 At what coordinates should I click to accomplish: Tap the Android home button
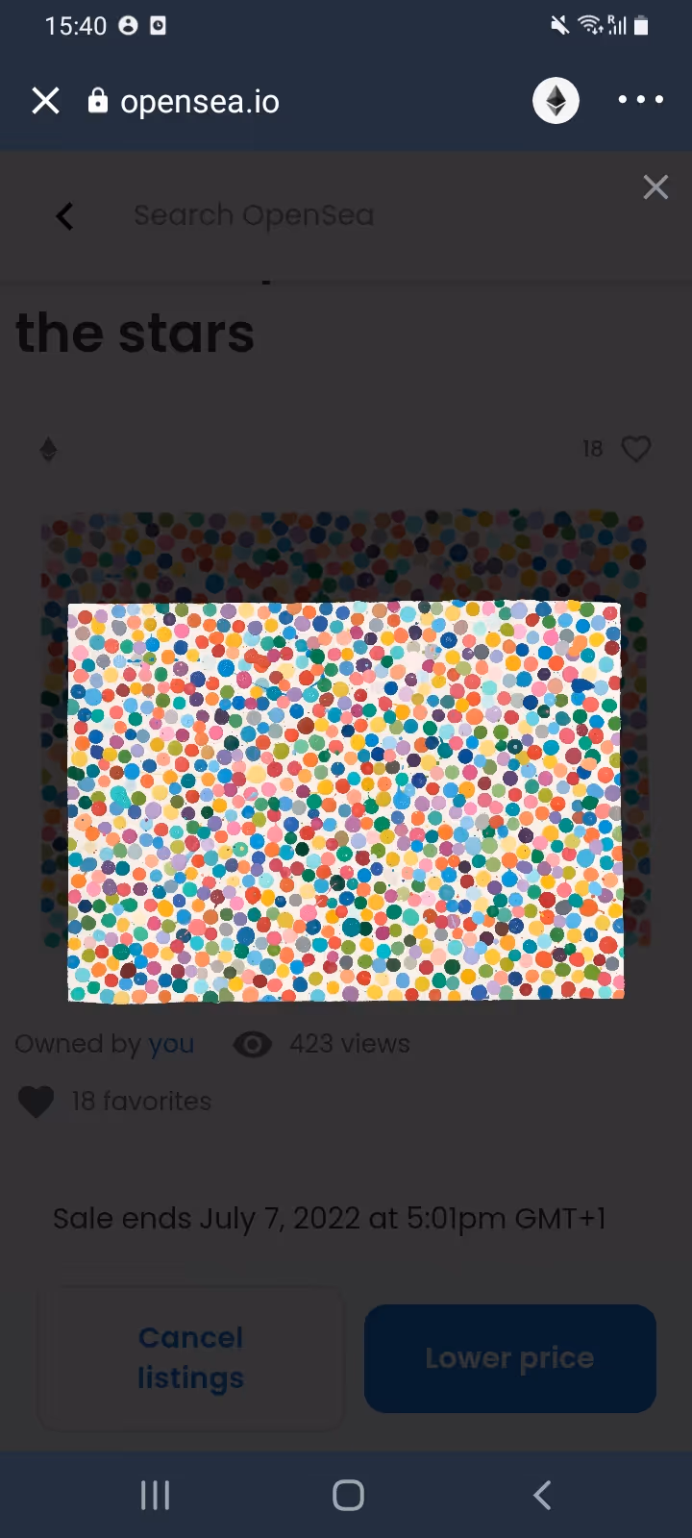click(x=348, y=1495)
